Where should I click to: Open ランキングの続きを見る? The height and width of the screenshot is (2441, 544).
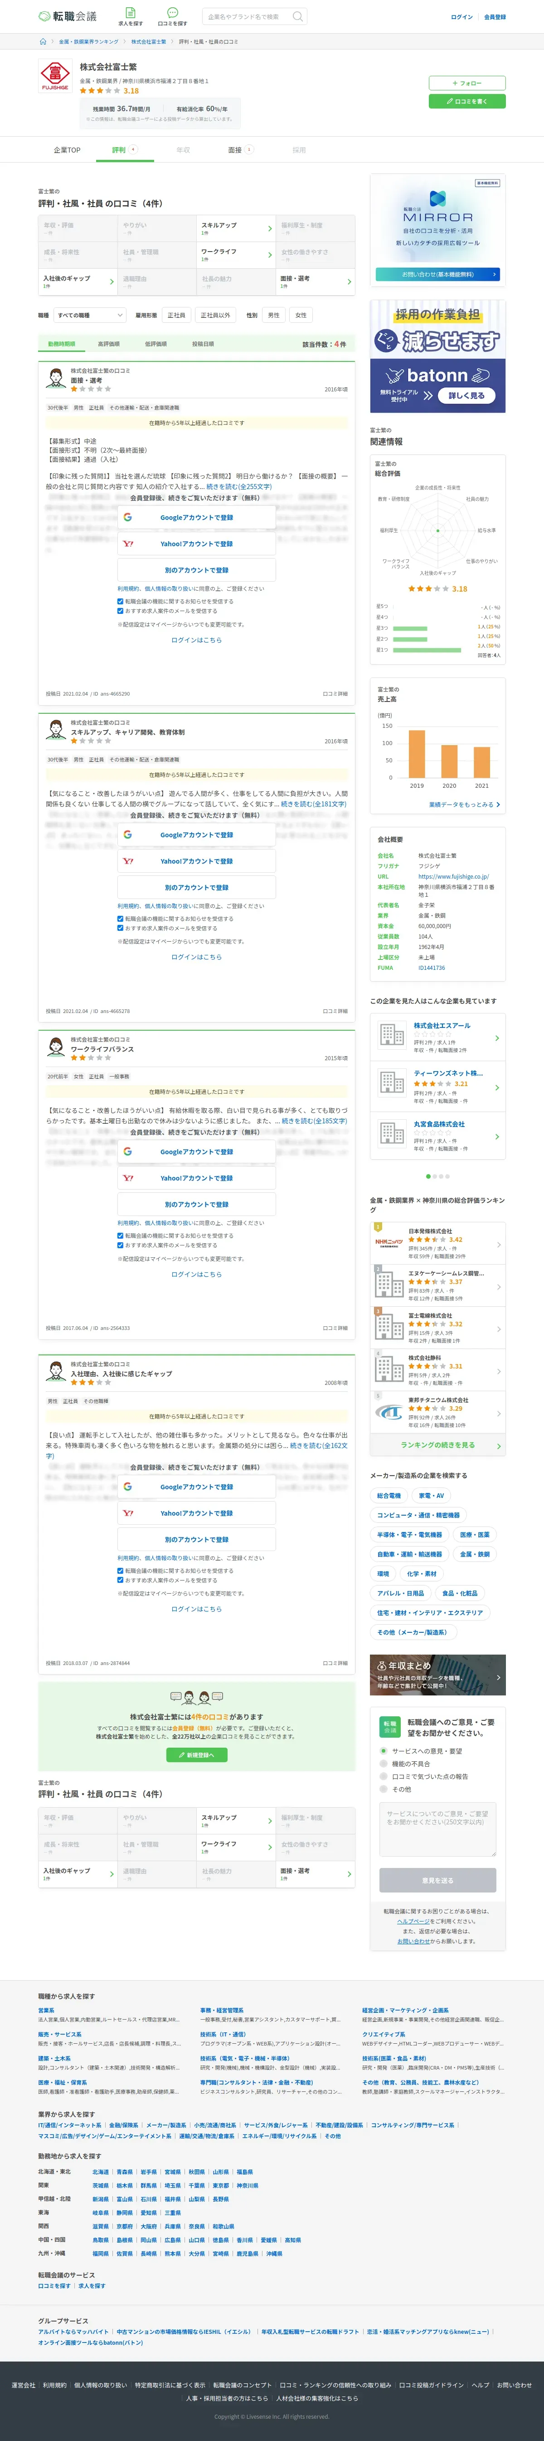tap(437, 1445)
